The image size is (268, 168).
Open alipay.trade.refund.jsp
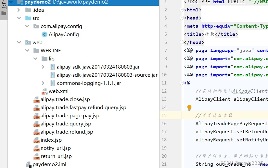[67, 132]
